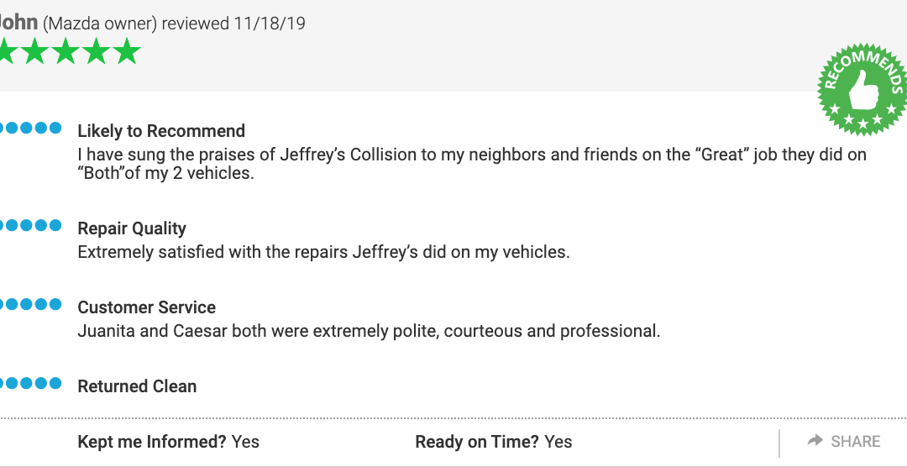Click the SHARE link text
907x467 pixels.
[x=856, y=442]
